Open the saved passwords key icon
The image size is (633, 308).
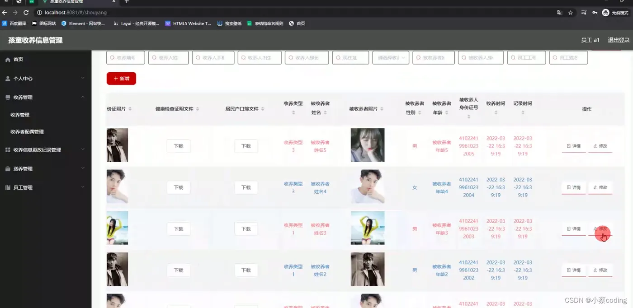(x=595, y=13)
